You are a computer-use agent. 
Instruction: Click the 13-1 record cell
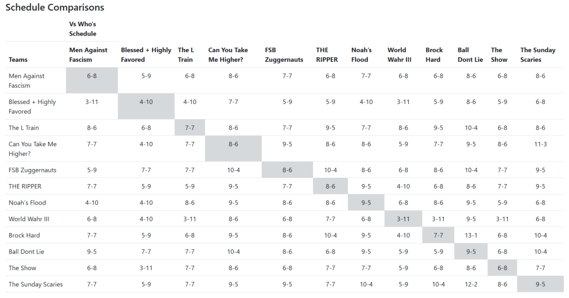(471, 235)
